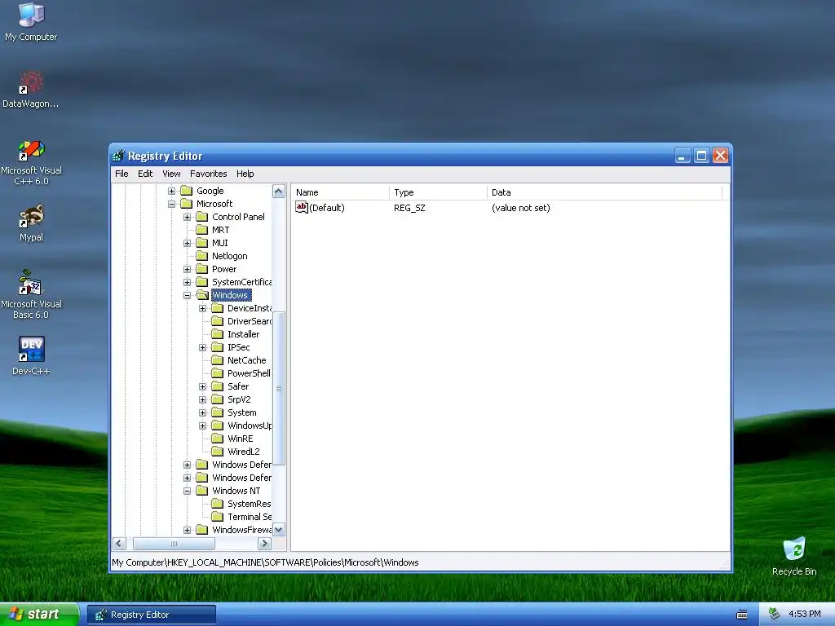This screenshot has width=835, height=626.
Task: Click the 4:53 PM taskbar clock
Action: tap(804, 615)
